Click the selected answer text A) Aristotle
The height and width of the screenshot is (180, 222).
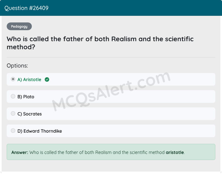29,79
